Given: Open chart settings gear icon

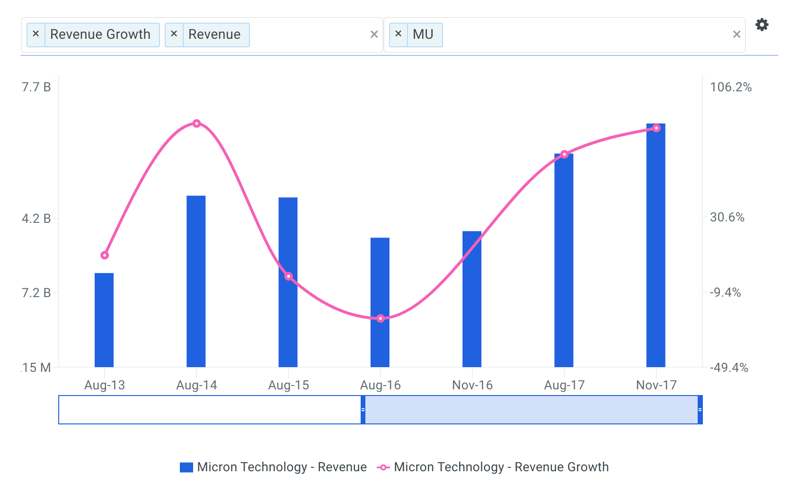Looking at the screenshot, I should (762, 25).
